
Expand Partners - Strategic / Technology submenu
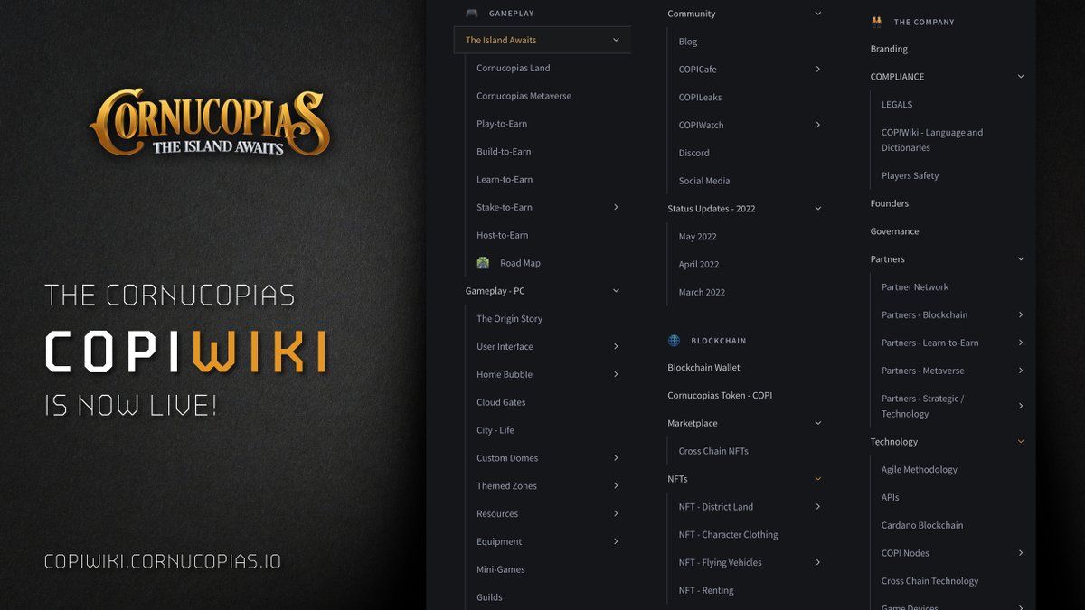1021,406
